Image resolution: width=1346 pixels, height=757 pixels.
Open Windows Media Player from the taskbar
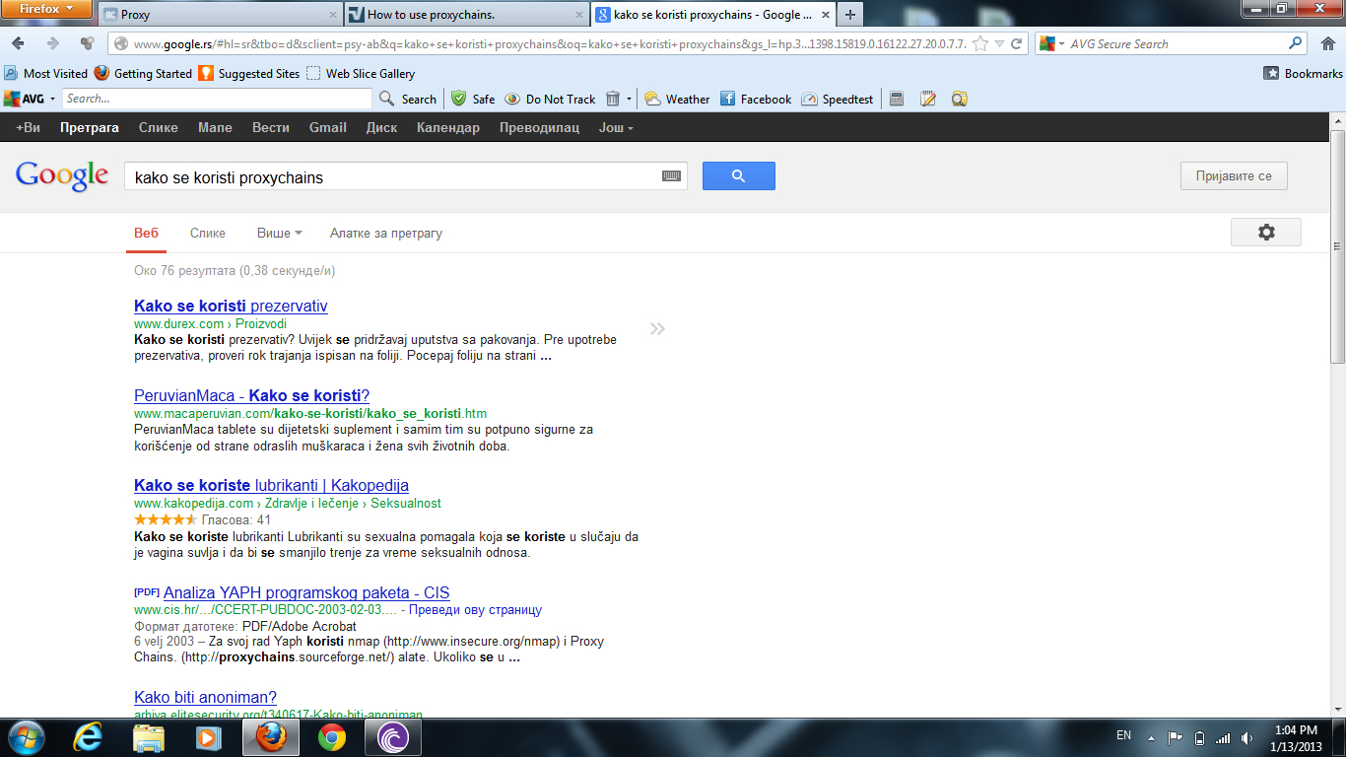pyautogui.click(x=208, y=737)
